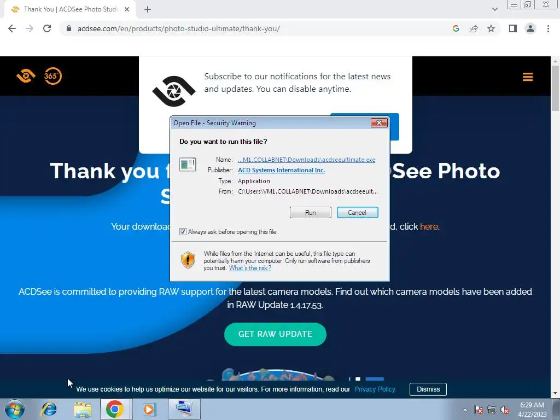Open ACD Systems International Inc. publisher link

[x=281, y=170]
